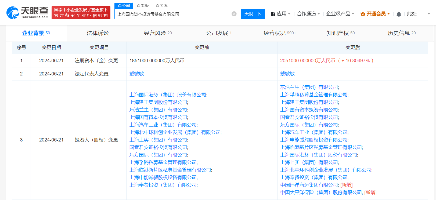Open 上海汽车工业 link in 变更前 column
Viewport: 436px width, 200px height.
[x=163, y=125]
